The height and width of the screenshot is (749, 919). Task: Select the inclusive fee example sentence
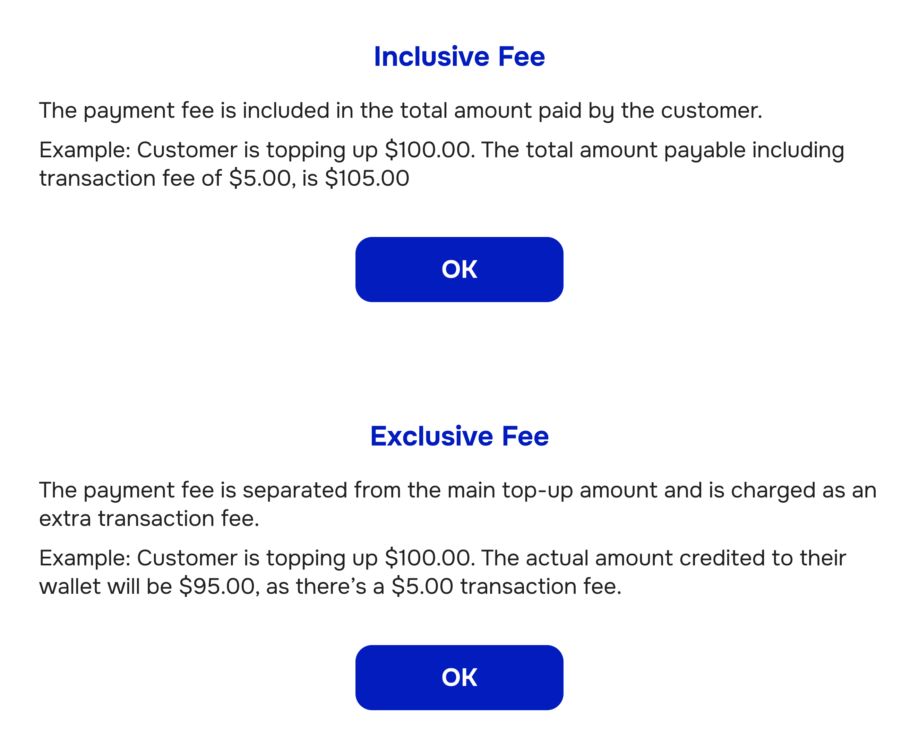[x=440, y=163]
